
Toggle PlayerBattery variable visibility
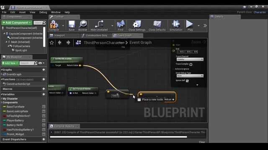pos(44,120)
